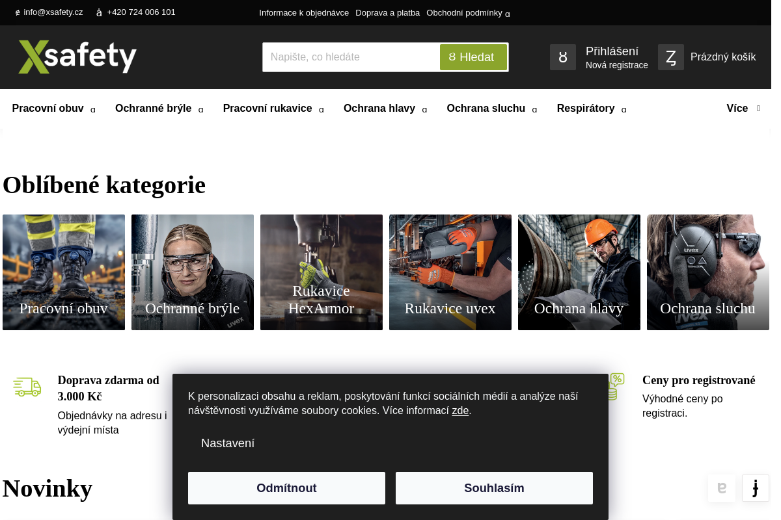Click the Přihlášení login link

tap(612, 51)
